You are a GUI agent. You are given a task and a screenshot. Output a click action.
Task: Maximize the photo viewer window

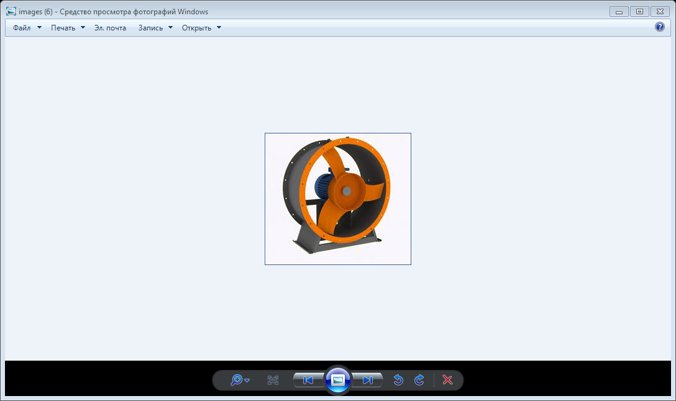pos(639,12)
